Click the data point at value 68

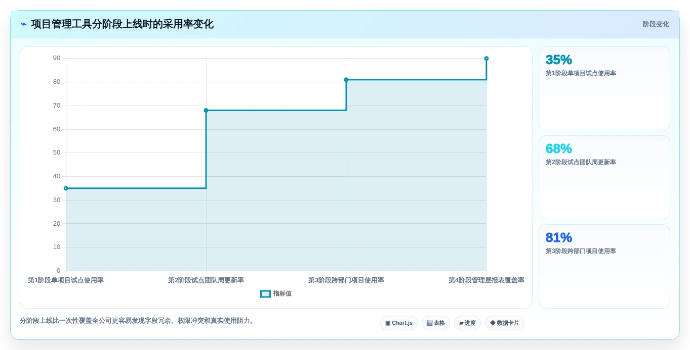[206, 110]
